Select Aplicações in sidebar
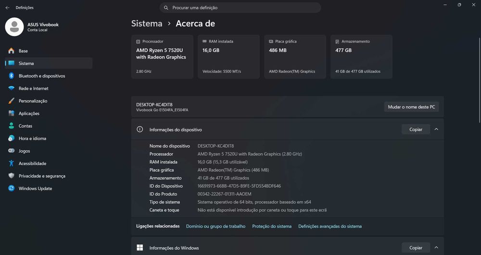Screen dimensions: 481x255 point(49,113)
